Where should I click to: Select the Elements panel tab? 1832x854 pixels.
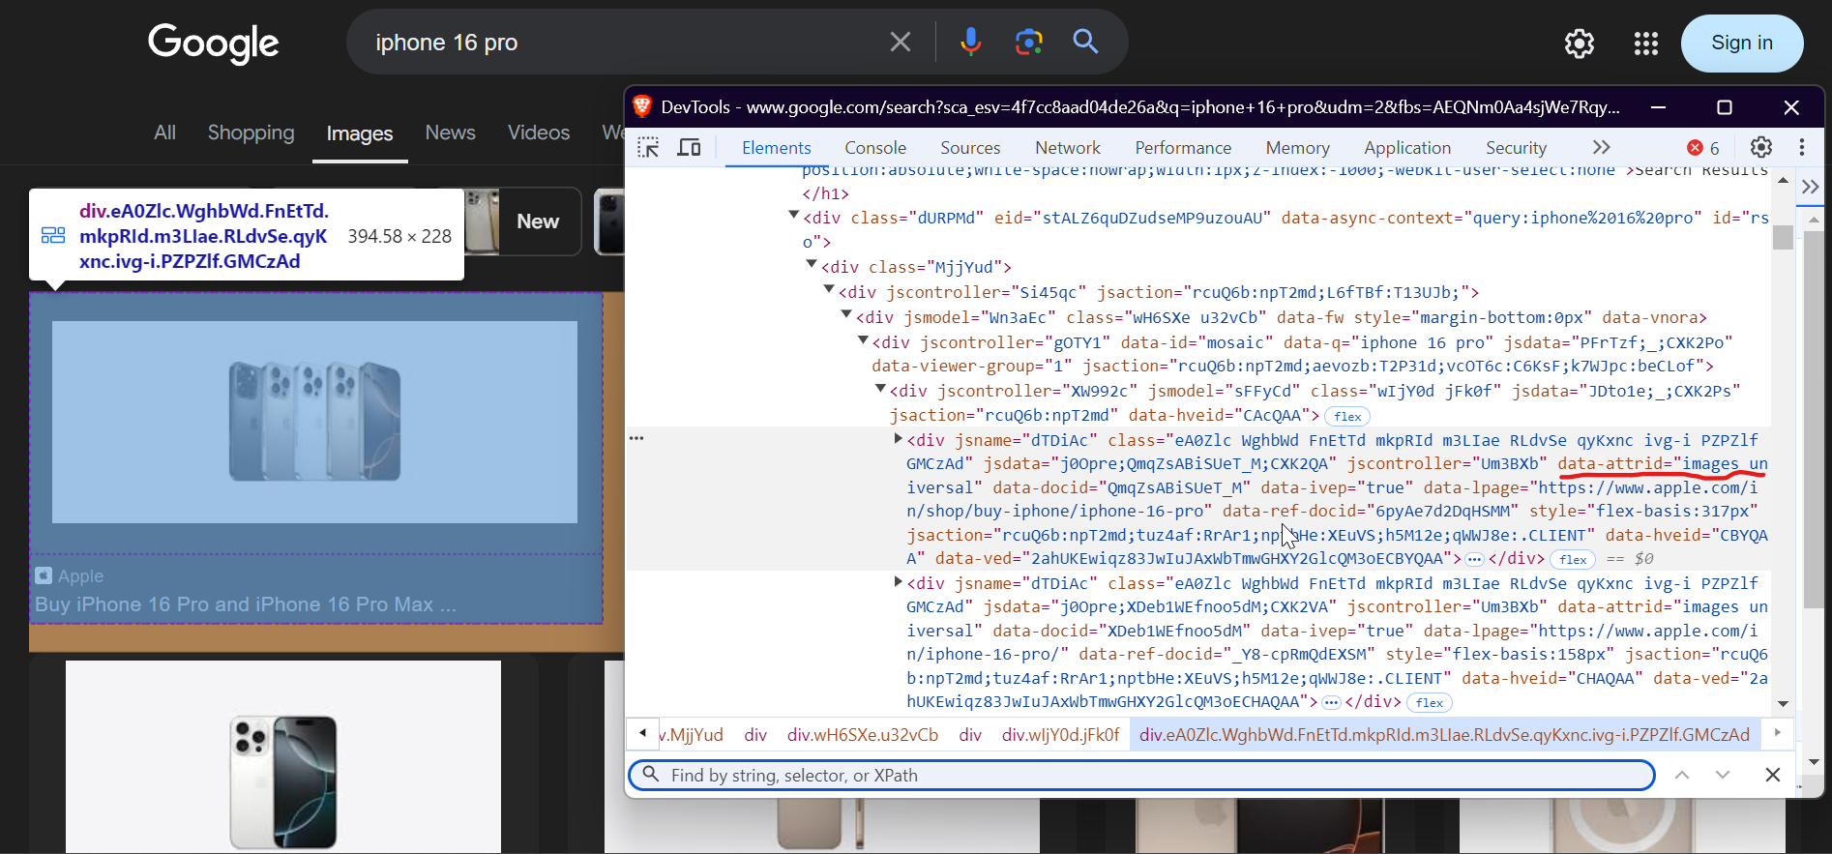[776, 148]
